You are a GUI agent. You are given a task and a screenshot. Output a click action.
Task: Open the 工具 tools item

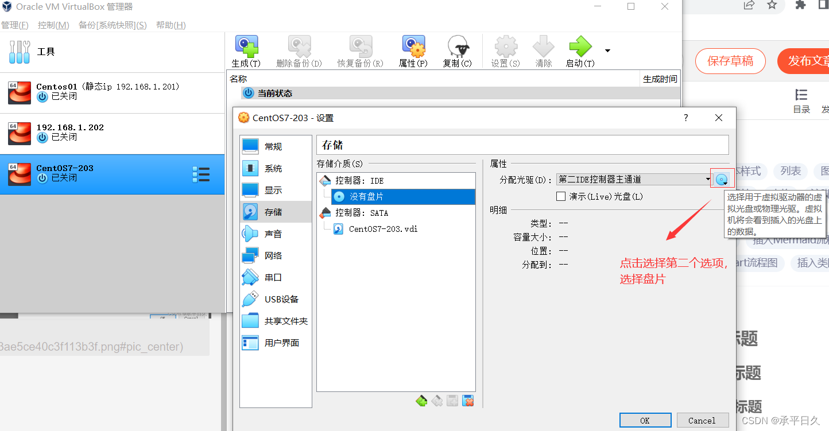[112, 52]
